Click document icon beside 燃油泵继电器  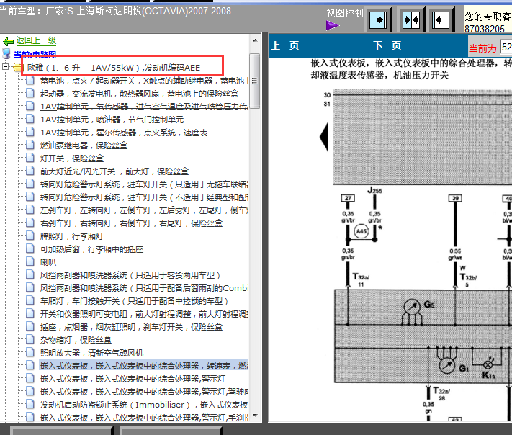30,145
